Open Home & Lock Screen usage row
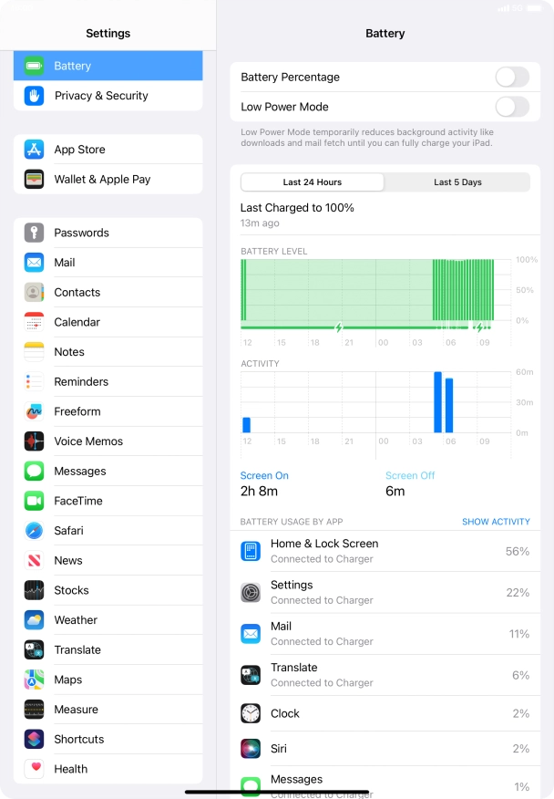This screenshot has width=554, height=799. coord(385,551)
